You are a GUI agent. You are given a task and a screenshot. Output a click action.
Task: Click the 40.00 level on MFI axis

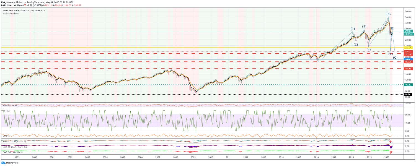(x=408, y=123)
